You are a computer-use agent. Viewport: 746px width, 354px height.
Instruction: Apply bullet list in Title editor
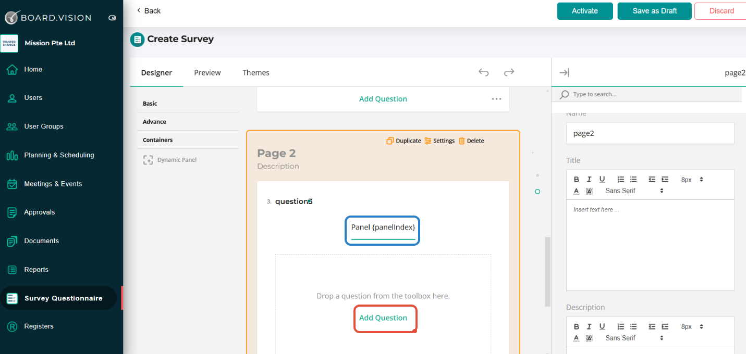[633, 179]
